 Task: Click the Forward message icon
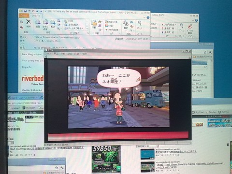click(x=53, y=24)
